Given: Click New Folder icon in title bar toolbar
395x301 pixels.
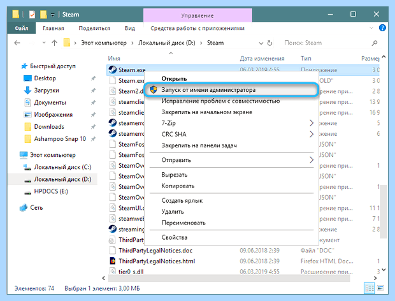Looking at the screenshot, I should click(43, 15).
